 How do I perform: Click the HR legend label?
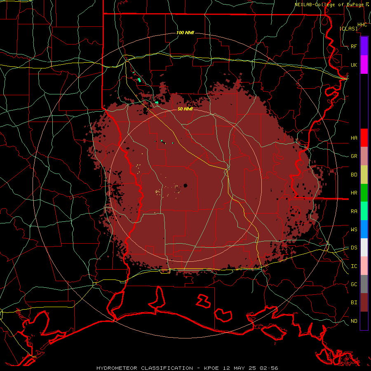(354, 193)
